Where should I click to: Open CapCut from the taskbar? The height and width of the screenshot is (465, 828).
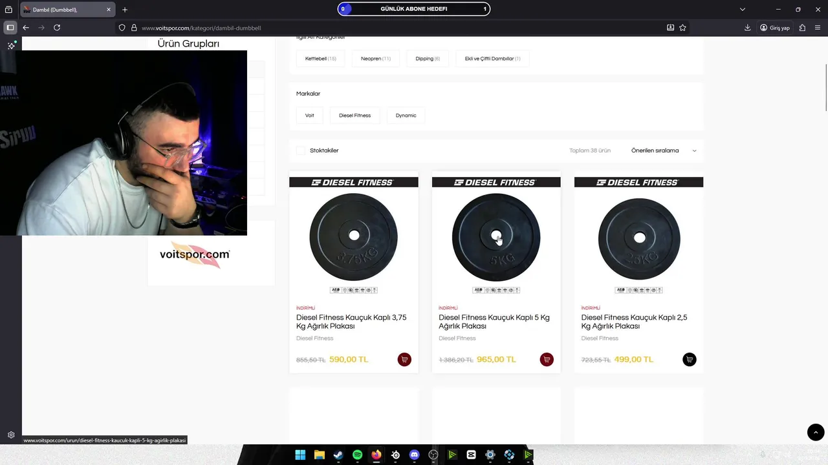[472, 455]
